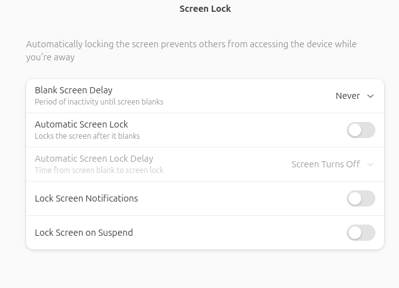
Task: Select the Blank Screen Delay row label
Action: (73, 90)
